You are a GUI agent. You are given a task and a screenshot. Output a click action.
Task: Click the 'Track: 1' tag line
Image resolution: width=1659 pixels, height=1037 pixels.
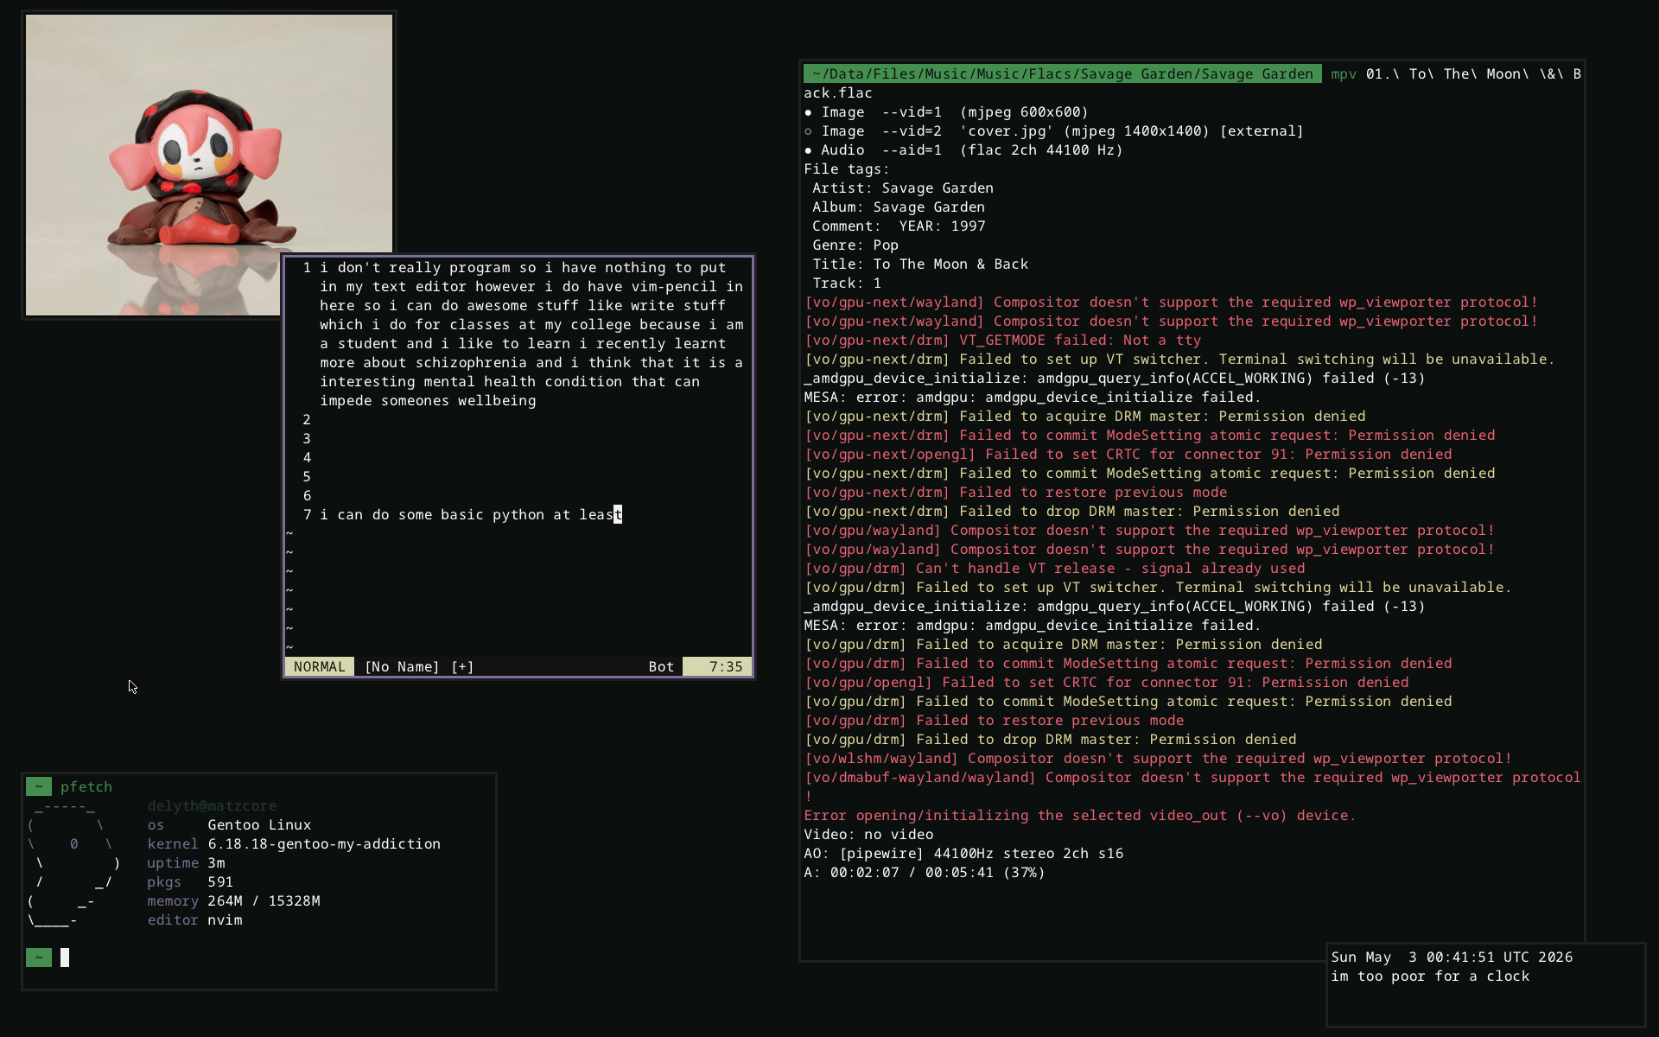click(x=847, y=283)
